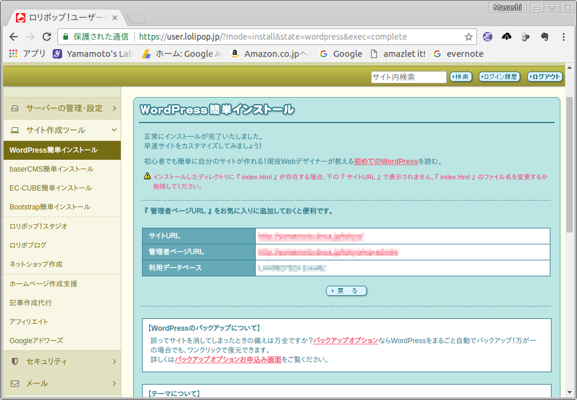Open the evernote bookmark
The width and height of the screenshot is (577, 400).
coord(459,54)
